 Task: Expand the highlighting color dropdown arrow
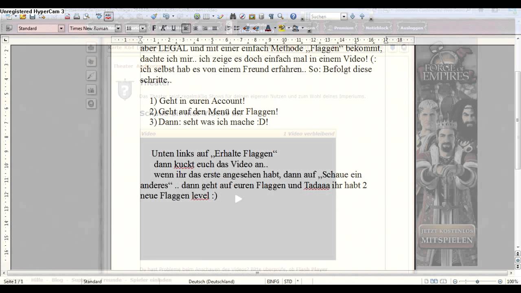click(289, 28)
